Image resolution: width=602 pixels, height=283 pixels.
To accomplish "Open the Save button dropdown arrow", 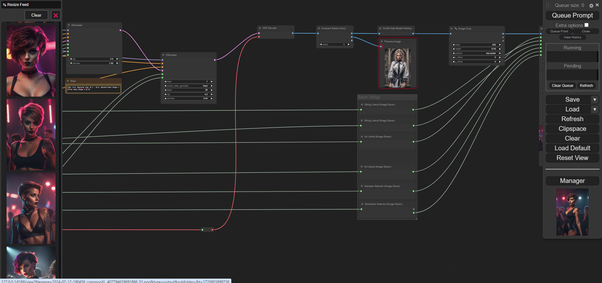I will pyautogui.click(x=594, y=100).
